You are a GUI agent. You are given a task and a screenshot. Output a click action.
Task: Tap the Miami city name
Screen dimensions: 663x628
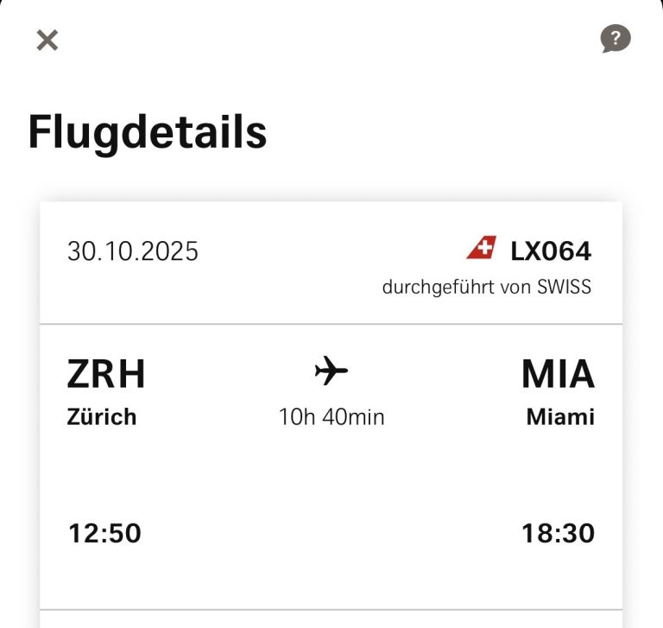[x=560, y=417]
